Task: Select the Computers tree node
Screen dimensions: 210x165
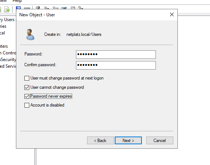Action: [x=4, y=46]
